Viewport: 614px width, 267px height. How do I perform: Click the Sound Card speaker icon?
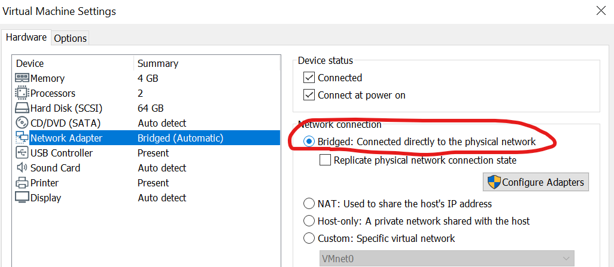(22, 168)
